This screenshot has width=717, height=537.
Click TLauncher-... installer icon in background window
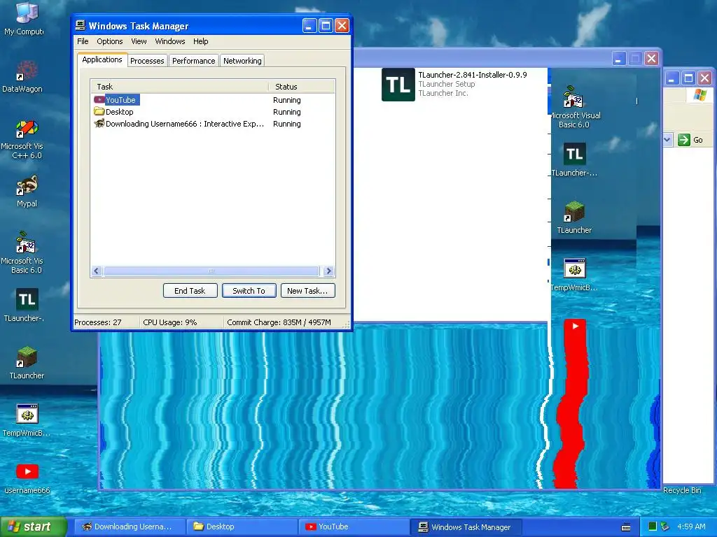(574, 154)
